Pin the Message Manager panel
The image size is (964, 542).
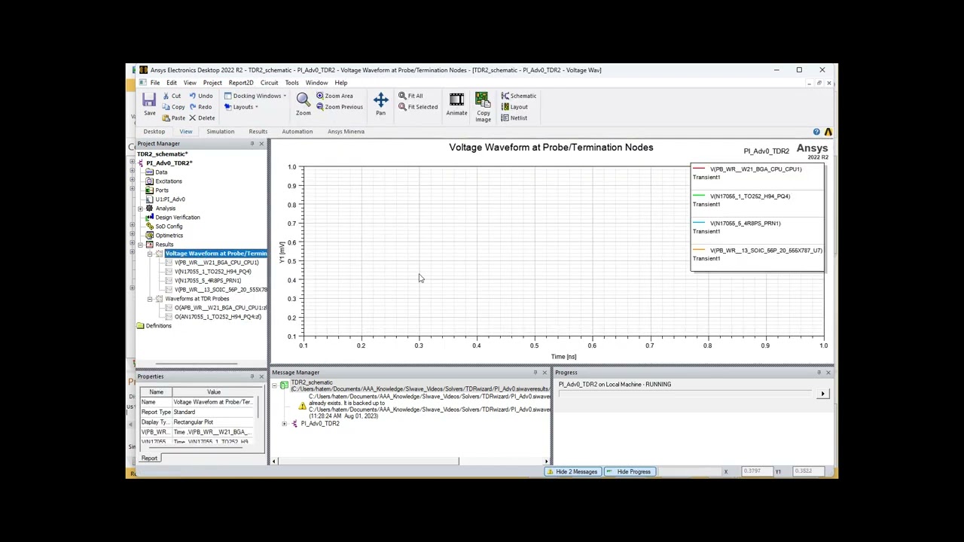pyautogui.click(x=535, y=372)
